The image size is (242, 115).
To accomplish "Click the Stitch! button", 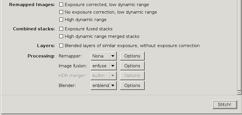I will (x=225, y=105).
